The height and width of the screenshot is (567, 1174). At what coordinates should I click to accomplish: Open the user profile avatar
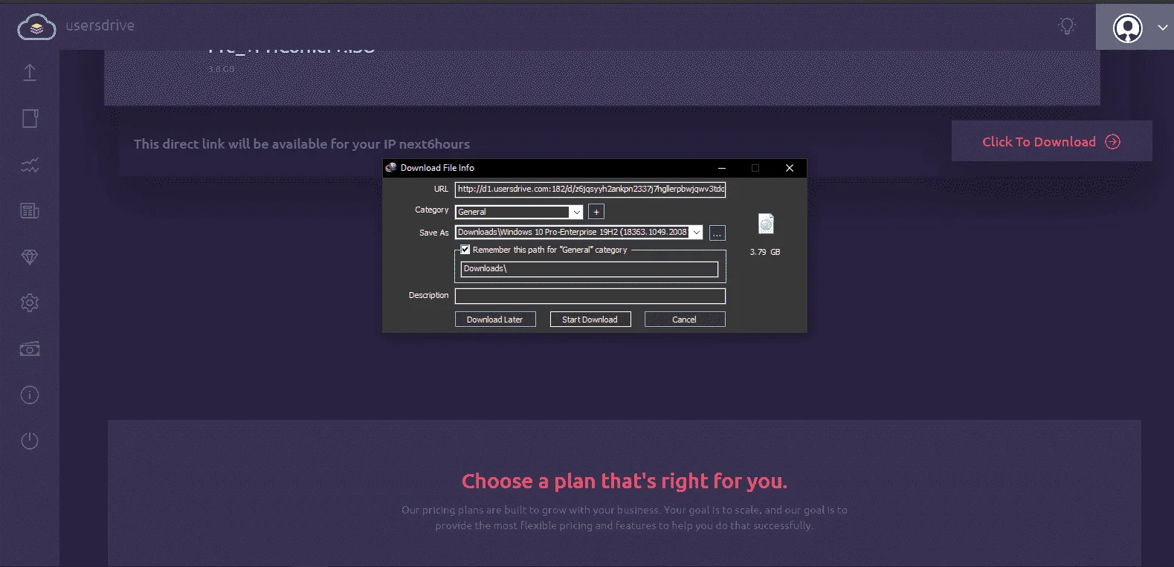coord(1127,28)
